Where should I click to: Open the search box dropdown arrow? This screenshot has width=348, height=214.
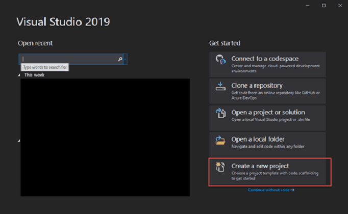(126, 60)
